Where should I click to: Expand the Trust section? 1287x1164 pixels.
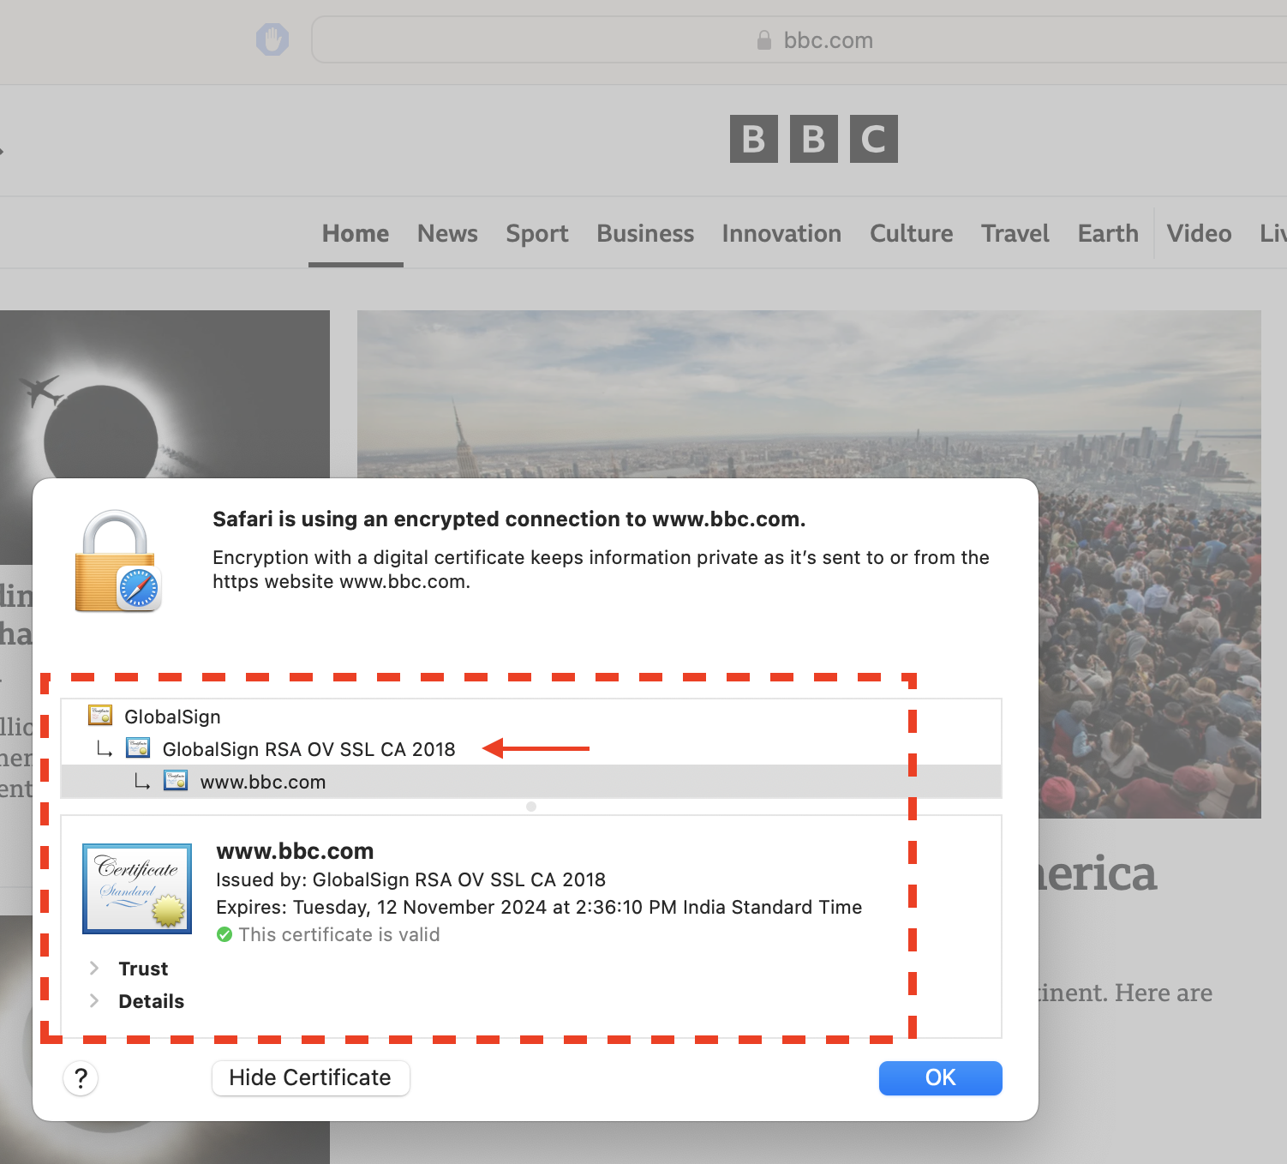tap(94, 968)
